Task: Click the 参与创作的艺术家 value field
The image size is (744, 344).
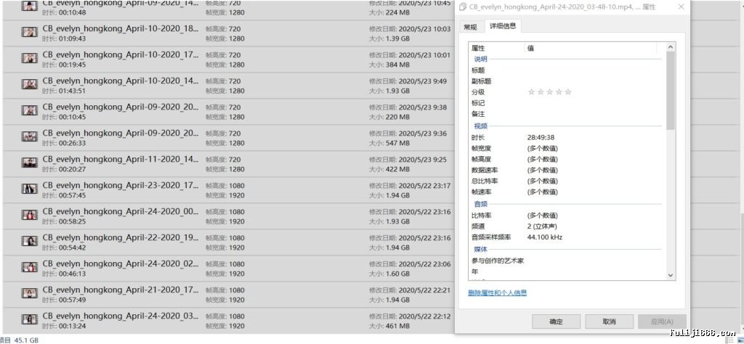Action: (594, 261)
